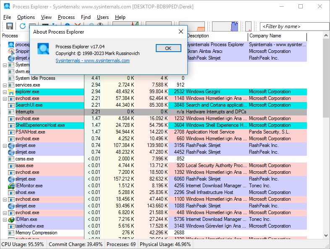Click the Memory Compression process icon
This screenshot has height=249, width=330.
(11, 233)
